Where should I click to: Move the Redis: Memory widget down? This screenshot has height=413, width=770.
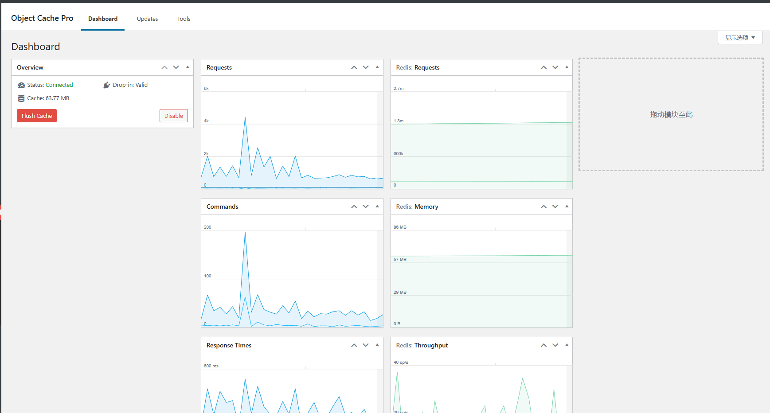coord(555,206)
